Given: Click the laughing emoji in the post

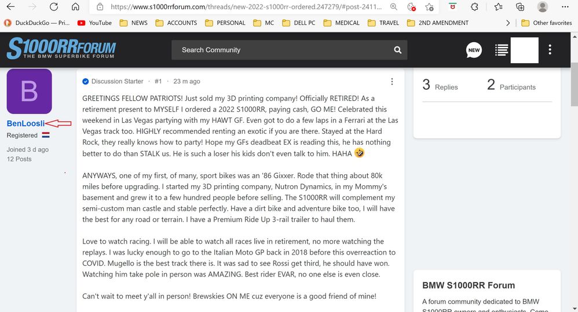Looking at the screenshot, I should click(360, 153).
